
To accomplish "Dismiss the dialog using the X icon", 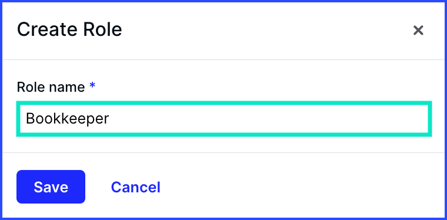I will 418,30.
